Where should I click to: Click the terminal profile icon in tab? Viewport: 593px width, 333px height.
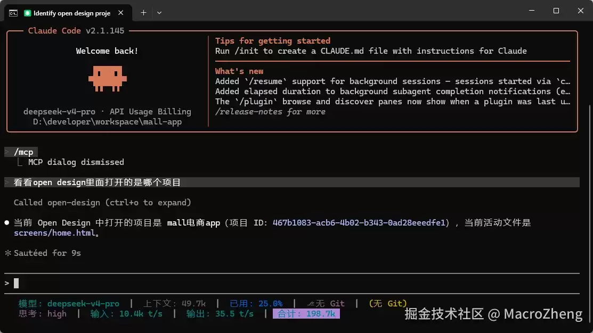(x=13, y=13)
